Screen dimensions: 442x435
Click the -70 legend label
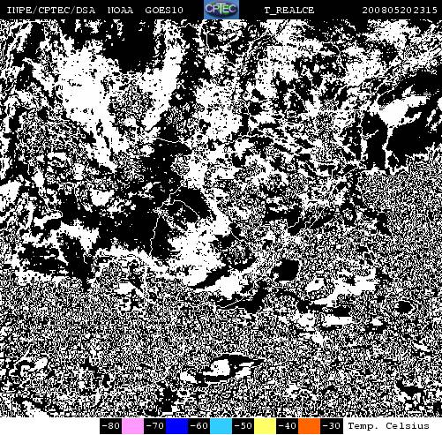tap(154, 426)
